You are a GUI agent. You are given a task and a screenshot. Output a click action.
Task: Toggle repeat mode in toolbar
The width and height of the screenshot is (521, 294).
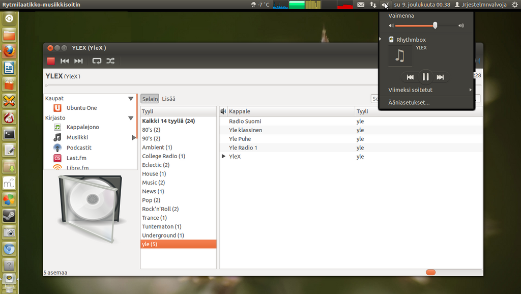tap(97, 61)
